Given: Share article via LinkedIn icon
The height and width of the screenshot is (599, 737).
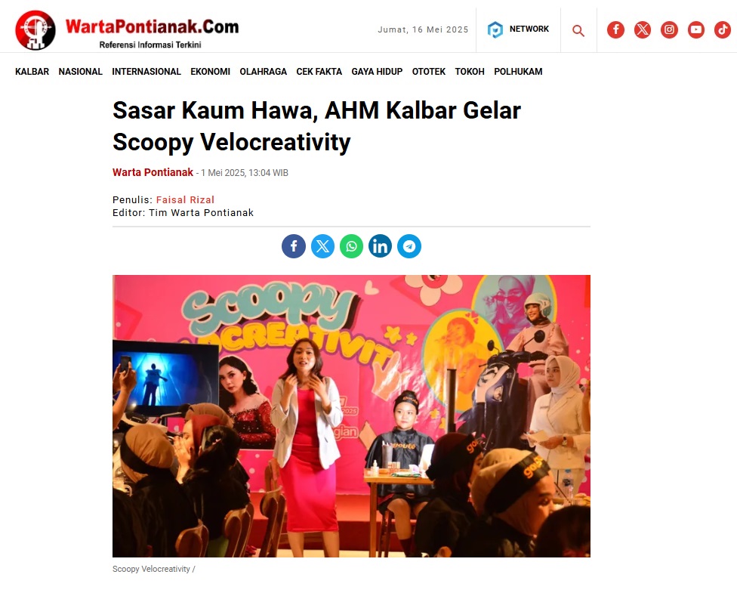Looking at the screenshot, I should coord(381,246).
